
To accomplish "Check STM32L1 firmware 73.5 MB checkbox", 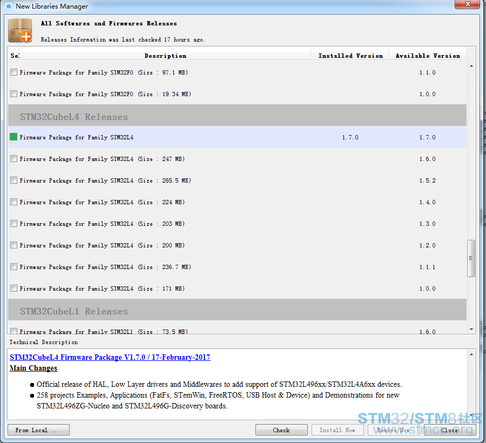I will [13, 331].
